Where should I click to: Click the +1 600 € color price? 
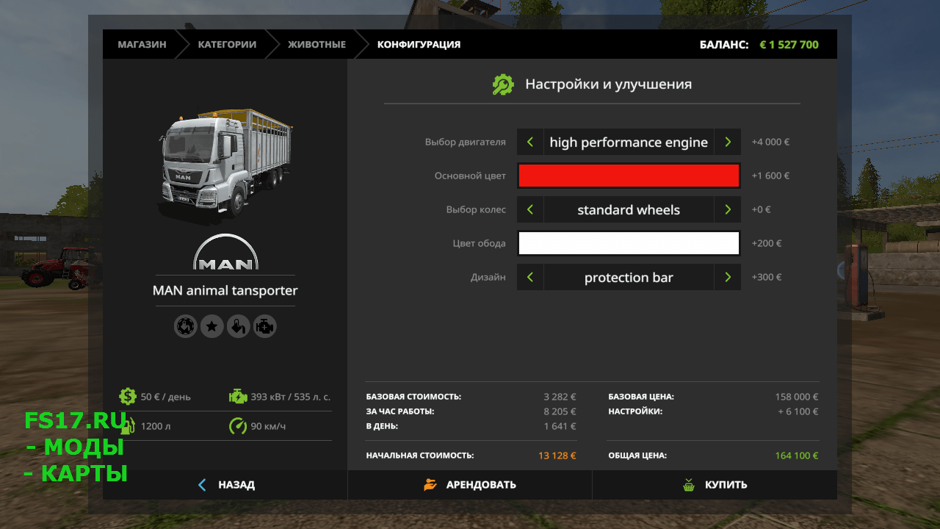770,176
